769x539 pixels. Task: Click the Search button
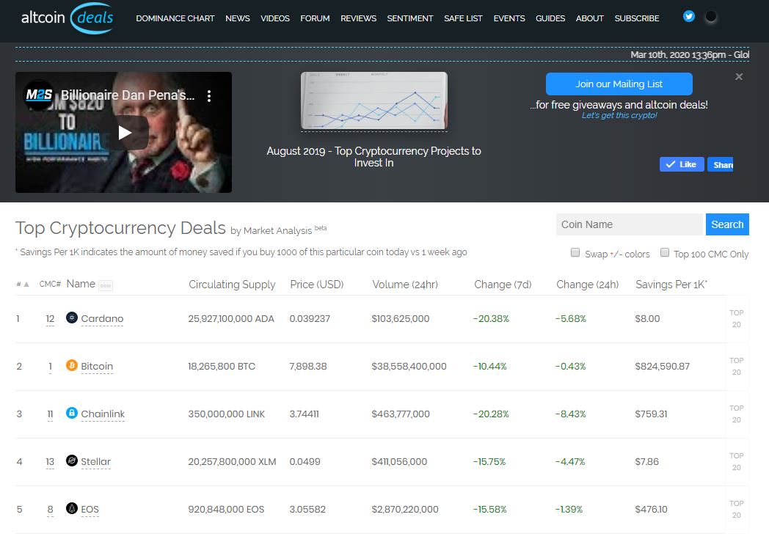pos(727,224)
